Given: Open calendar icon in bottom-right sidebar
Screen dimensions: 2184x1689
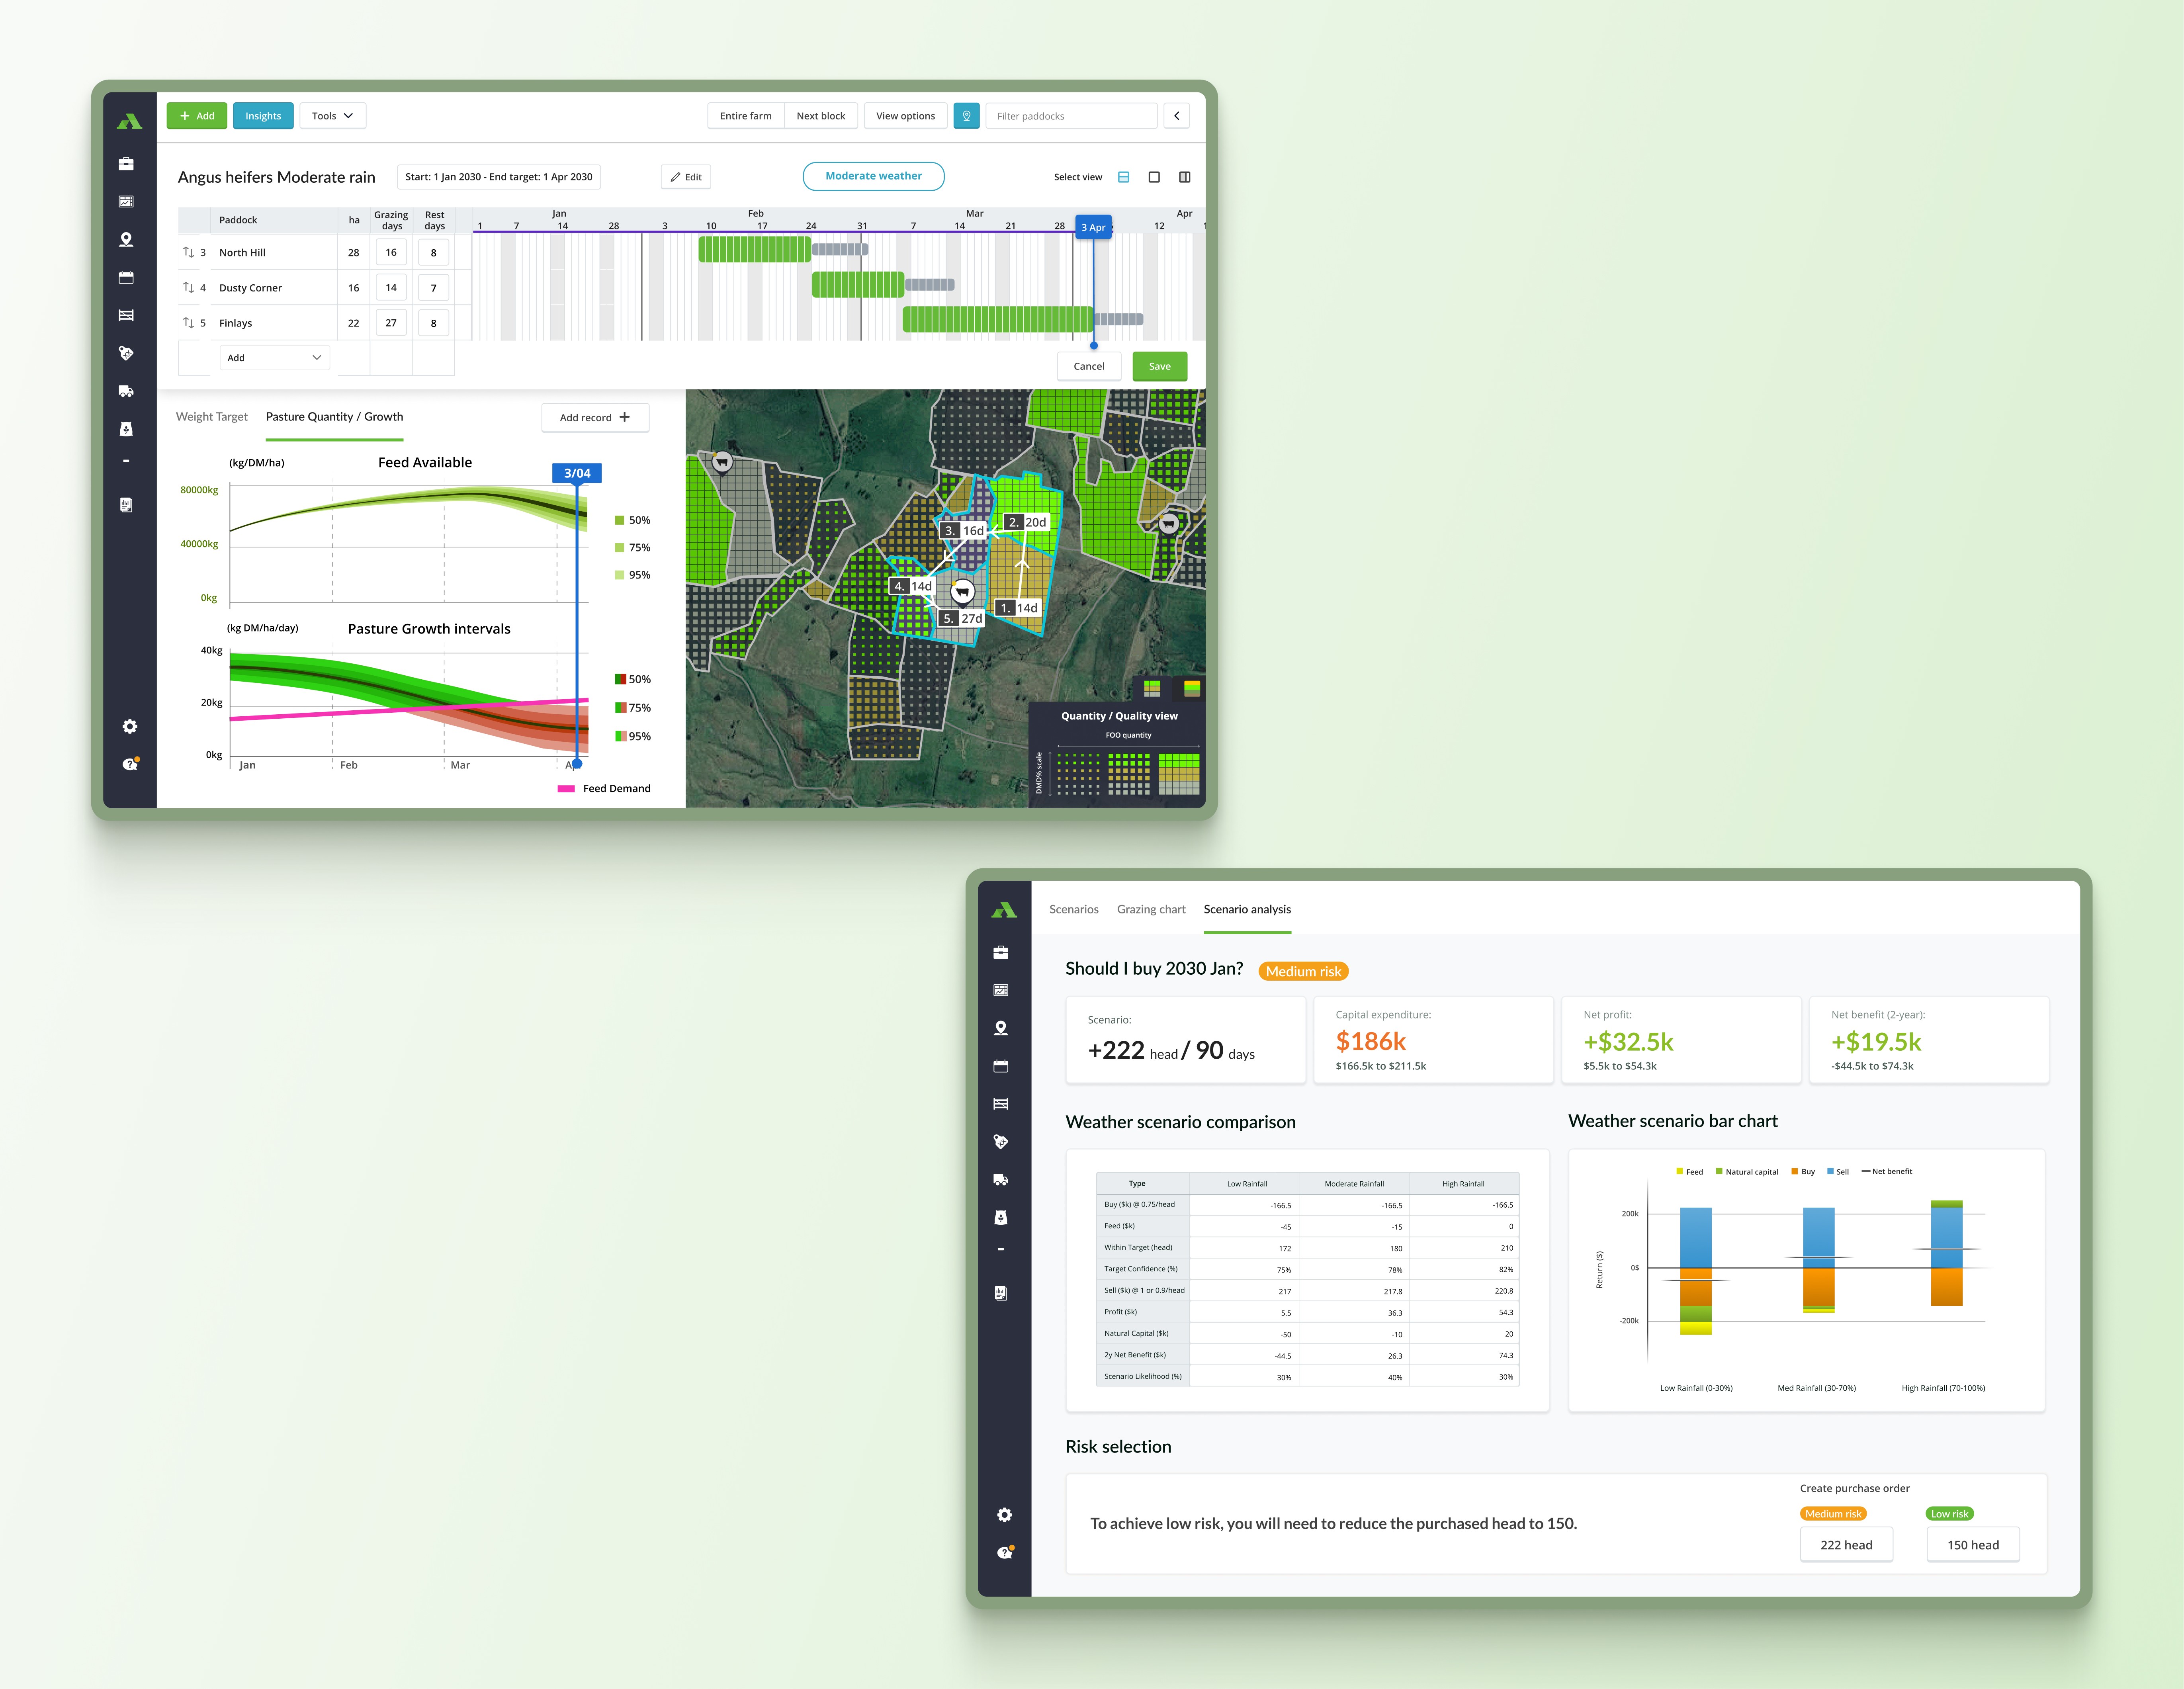Looking at the screenshot, I should (x=1001, y=1066).
